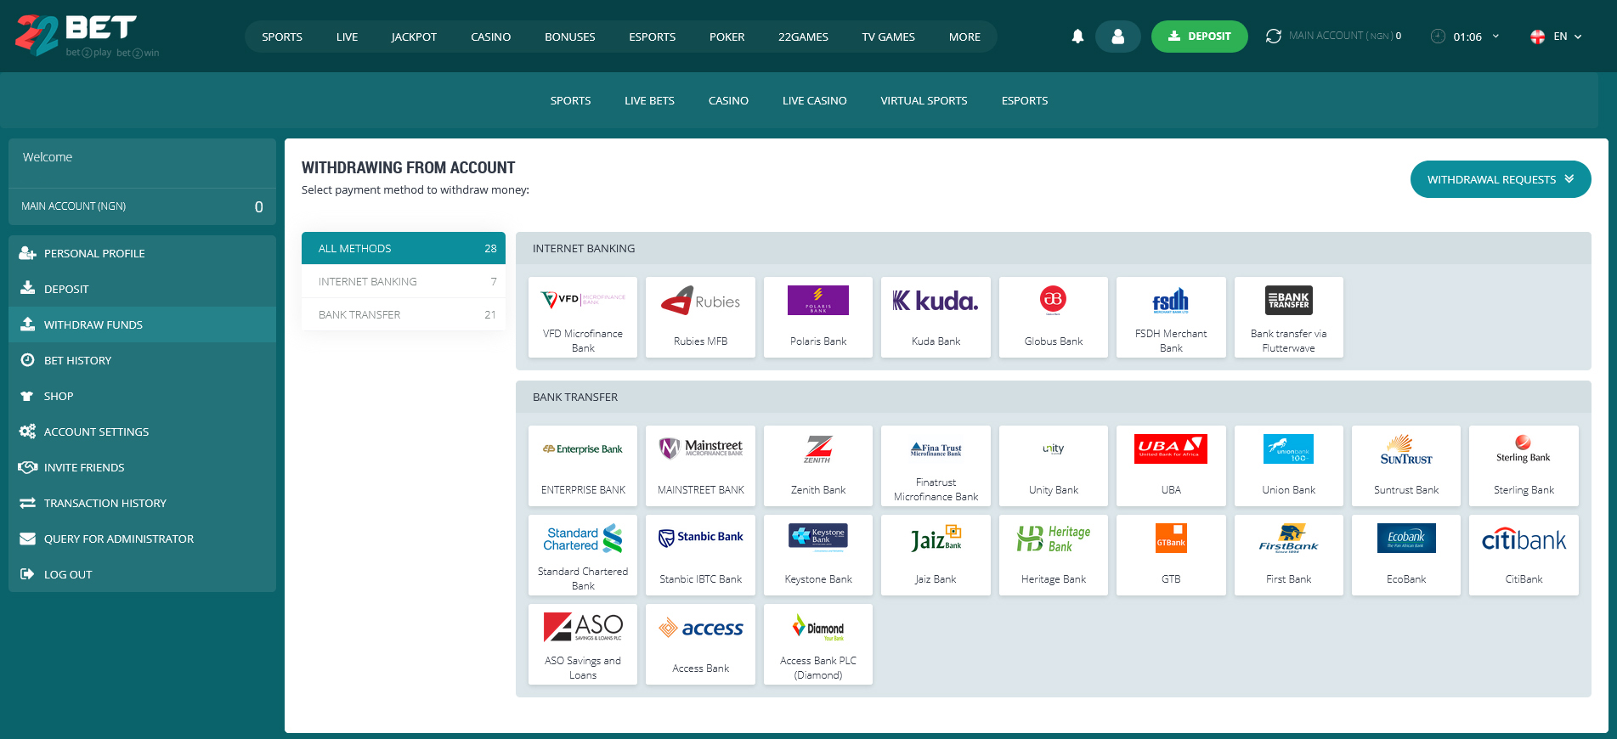Open the time 01:06 dropdown
The width and height of the screenshot is (1617, 739).
click(x=1466, y=37)
